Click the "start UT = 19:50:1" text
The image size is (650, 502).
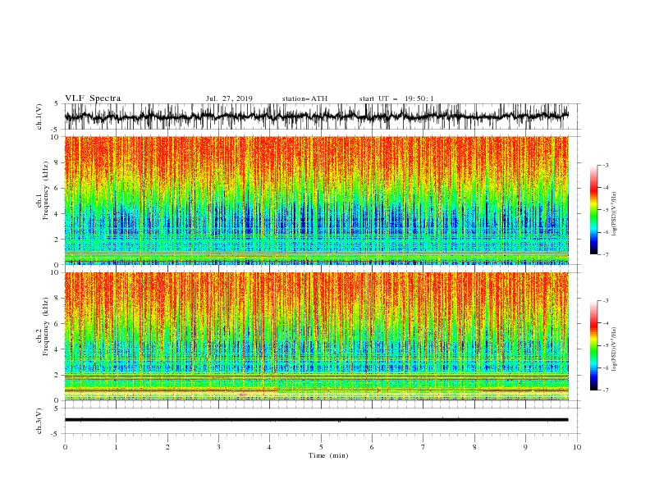pyautogui.click(x=396, y=98)
